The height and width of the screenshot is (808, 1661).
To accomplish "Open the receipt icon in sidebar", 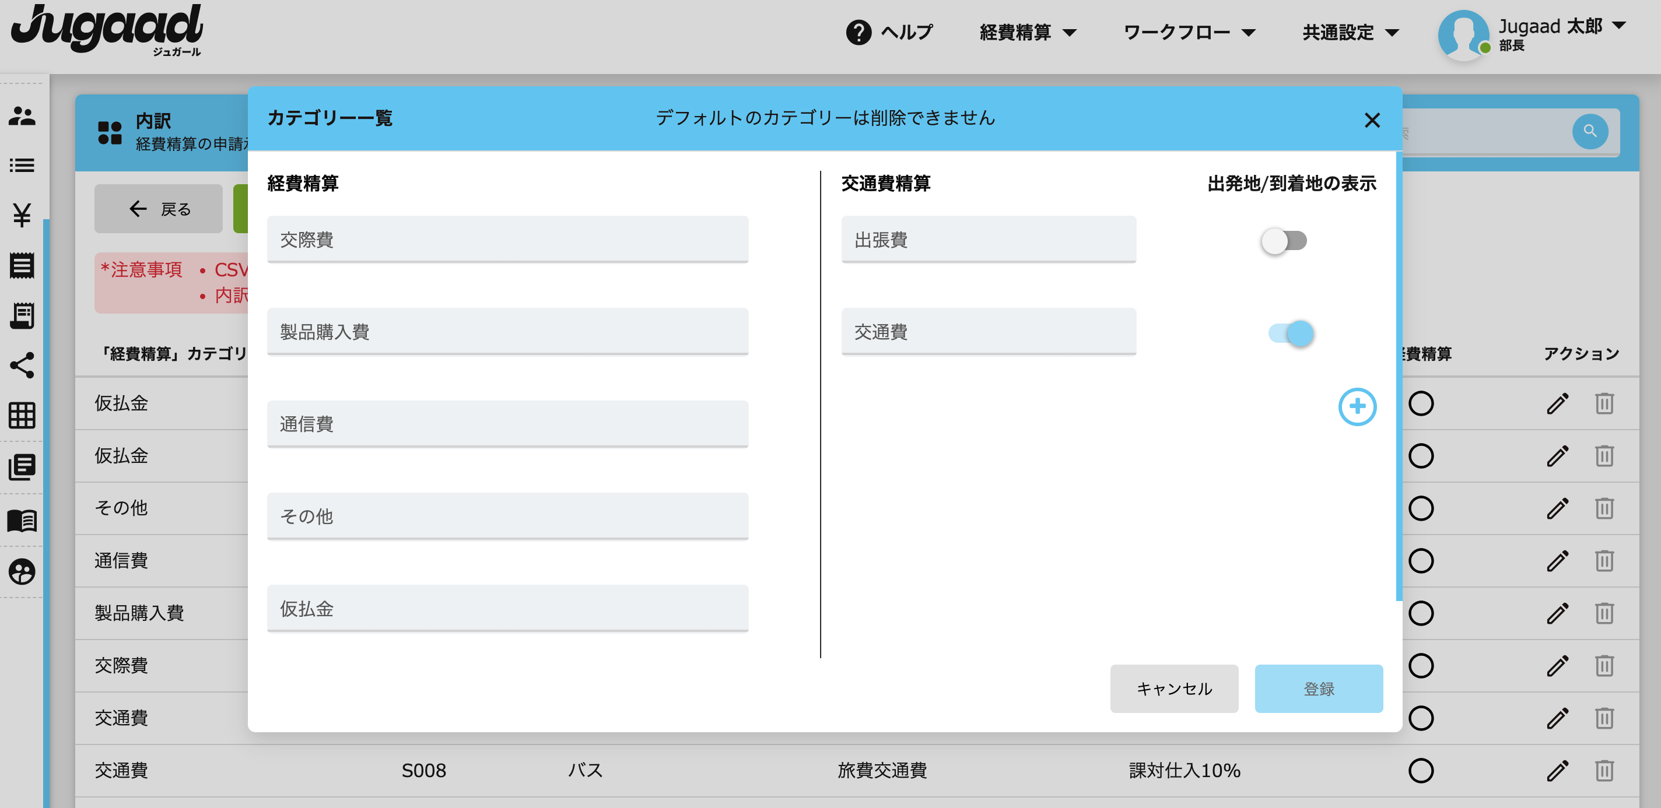I will (22, 265).
